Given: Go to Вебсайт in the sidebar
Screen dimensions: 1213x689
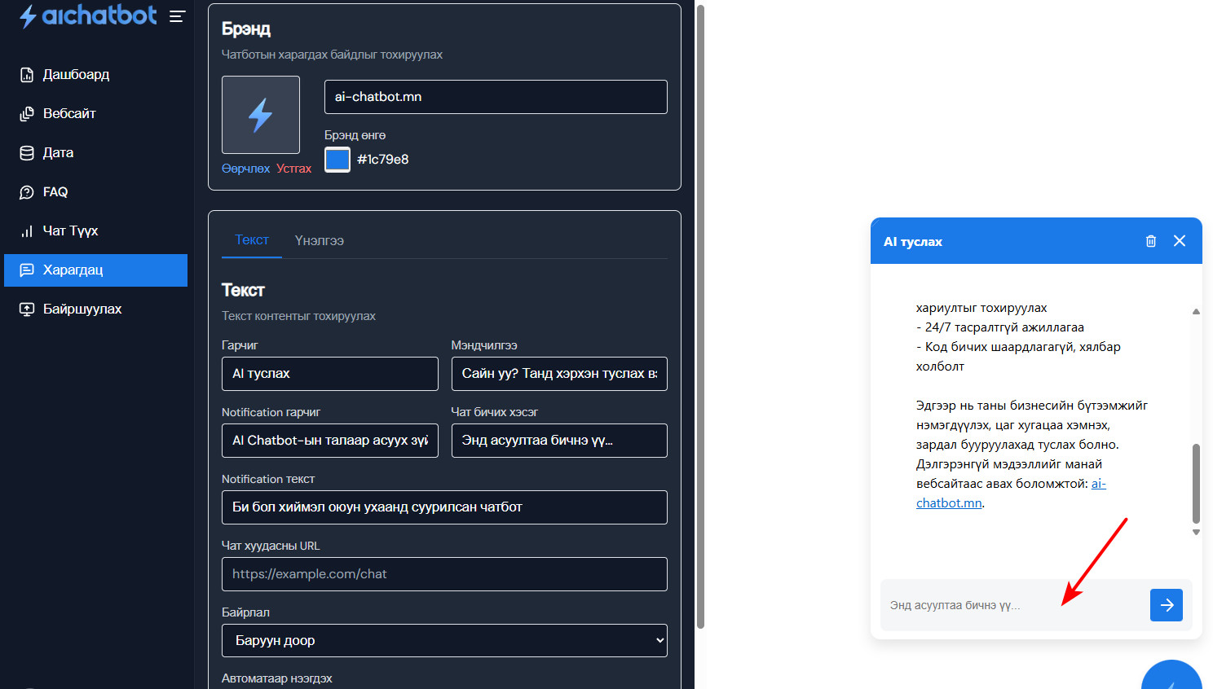Looking at the screenshot, I should 68,114.
